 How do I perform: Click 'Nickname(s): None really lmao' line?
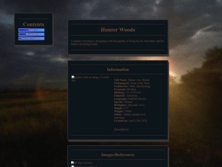click(132, 83)
